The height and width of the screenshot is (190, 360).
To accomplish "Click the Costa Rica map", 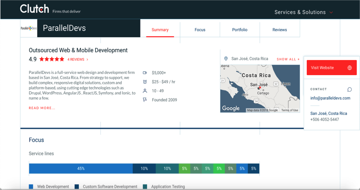I will tap(260, 89).
